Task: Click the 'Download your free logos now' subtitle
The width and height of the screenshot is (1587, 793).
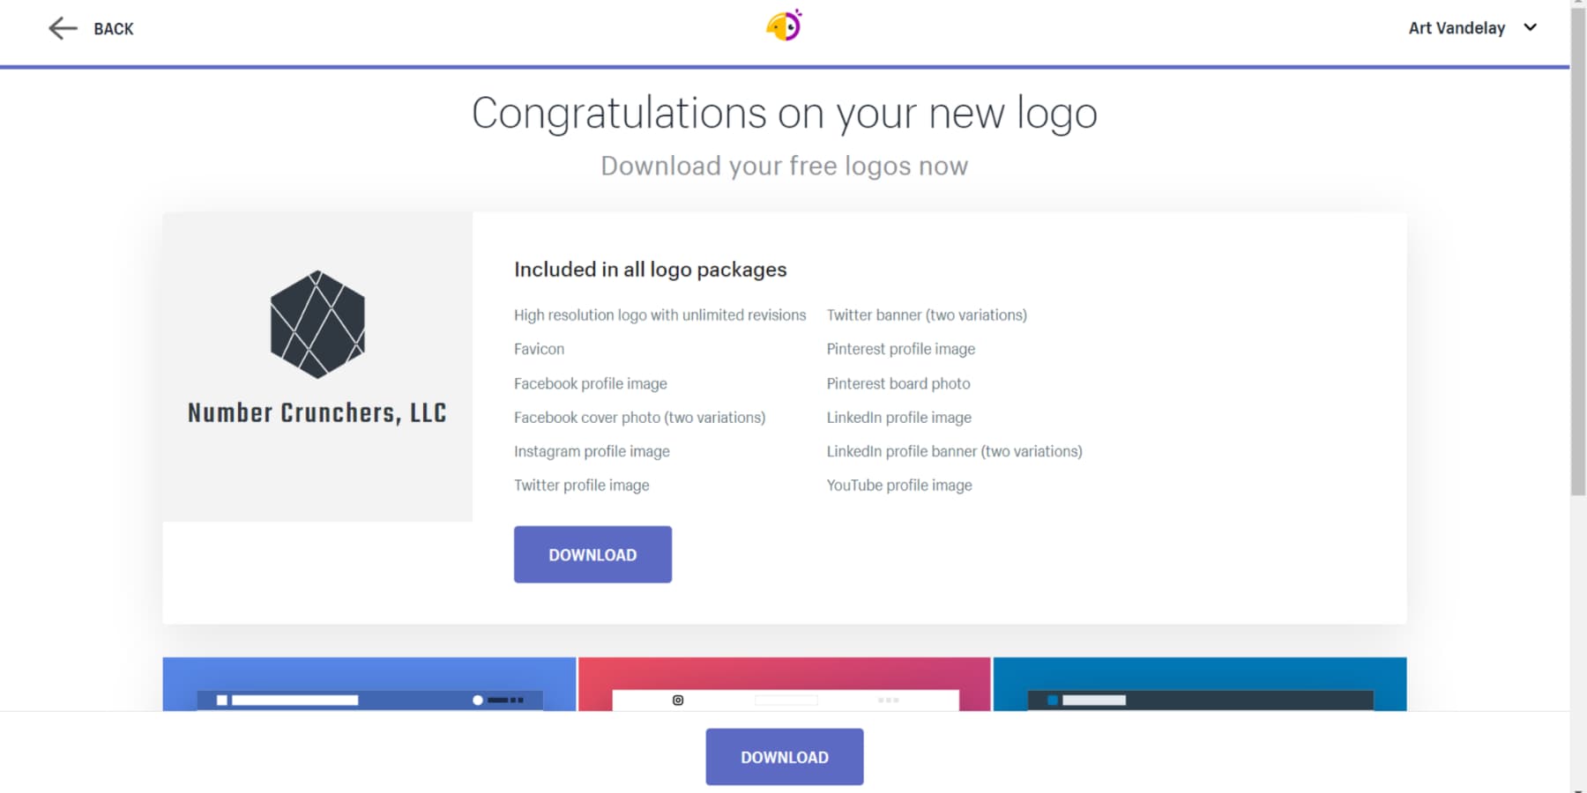Action: coord(784,165)
